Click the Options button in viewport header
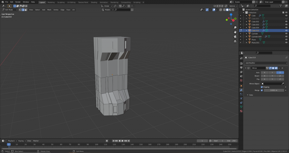 [233, 6]
